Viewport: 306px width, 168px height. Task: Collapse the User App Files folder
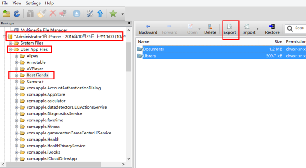point(10,49)
